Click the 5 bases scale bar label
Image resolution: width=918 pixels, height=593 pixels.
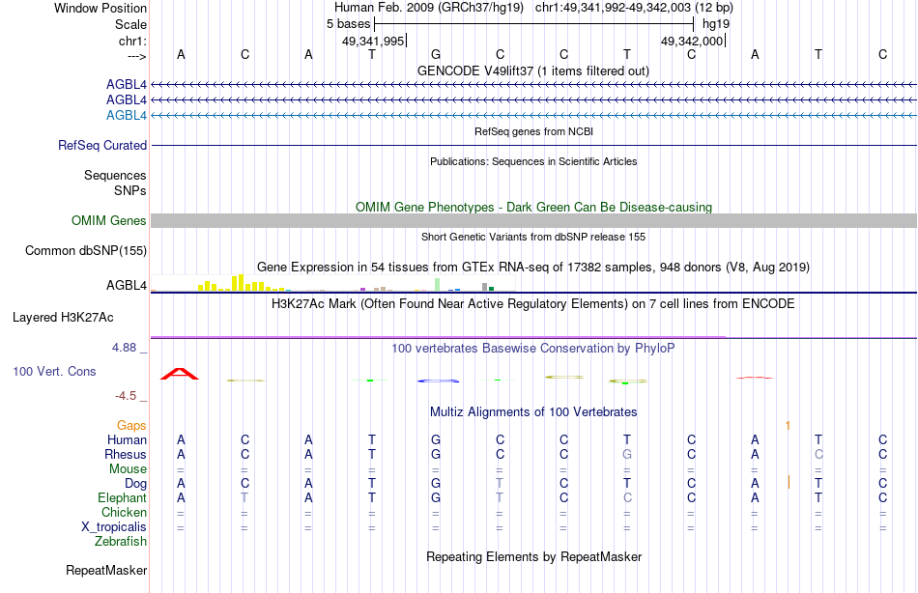[x=348, y=24]
